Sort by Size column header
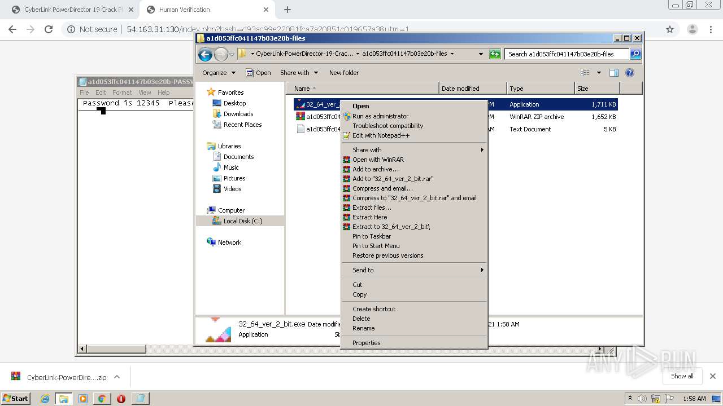The height and width of the screenshot is (406, 723). (597, 89)
